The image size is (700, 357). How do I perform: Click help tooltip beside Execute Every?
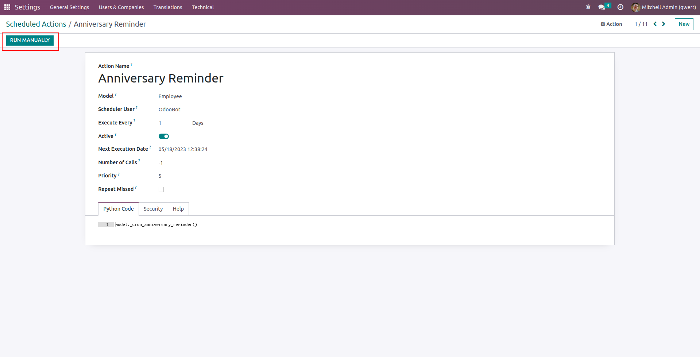point(134,121)
